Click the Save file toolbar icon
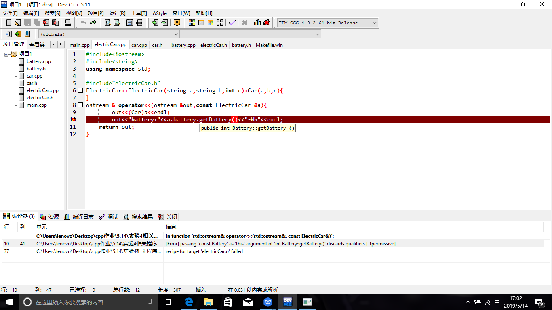Image resolution: width=552 pixels, height=310 pixels. [x=27, y=23]
